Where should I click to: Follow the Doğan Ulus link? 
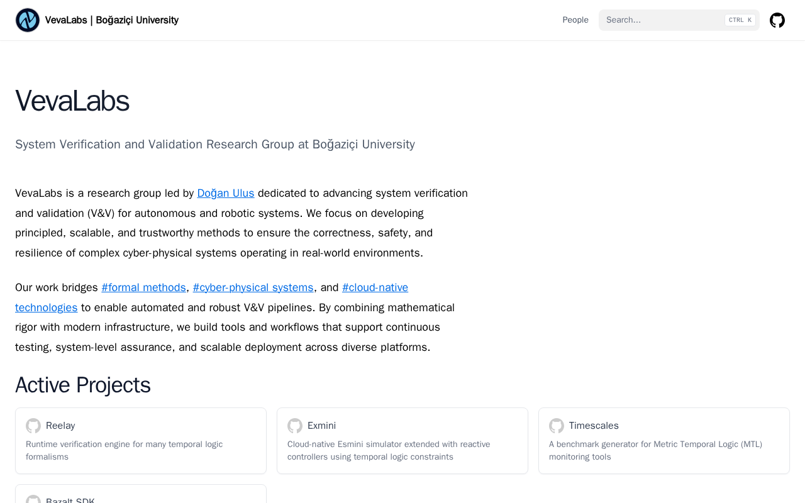[x=226, y=193]
